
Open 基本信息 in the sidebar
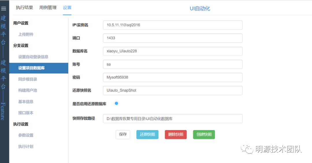click(x=26, y=102)
